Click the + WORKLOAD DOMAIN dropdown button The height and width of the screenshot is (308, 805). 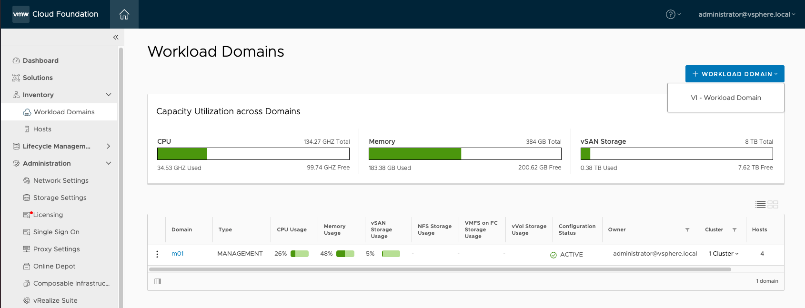click(735, 74)
